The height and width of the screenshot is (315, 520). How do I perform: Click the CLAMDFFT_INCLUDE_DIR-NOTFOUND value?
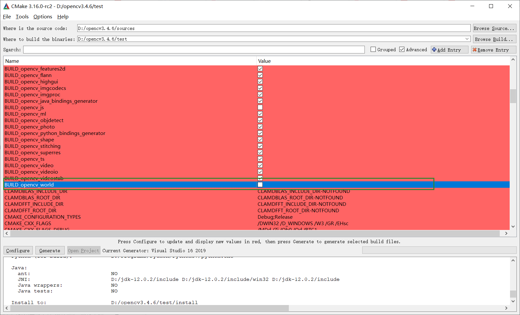[302, 204]
